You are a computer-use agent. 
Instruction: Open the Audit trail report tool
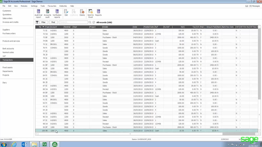(x=38, y=14)
